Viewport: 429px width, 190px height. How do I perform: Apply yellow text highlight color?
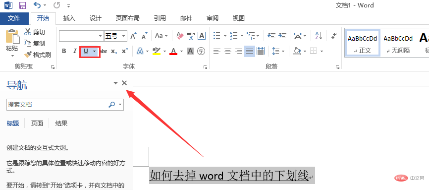[x=157, y=51]
